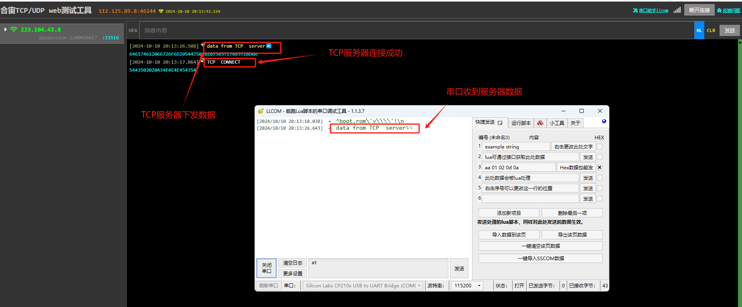Screen dimensions: 742x307
Task: Enable HEX checkbox for row 1
Action: tap(600, 146)
